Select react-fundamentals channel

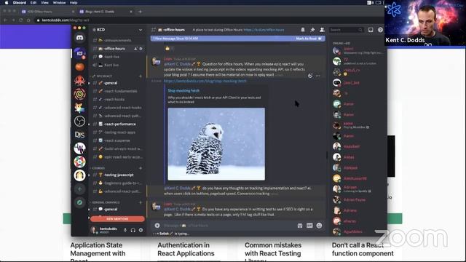[x=118, y=91]
